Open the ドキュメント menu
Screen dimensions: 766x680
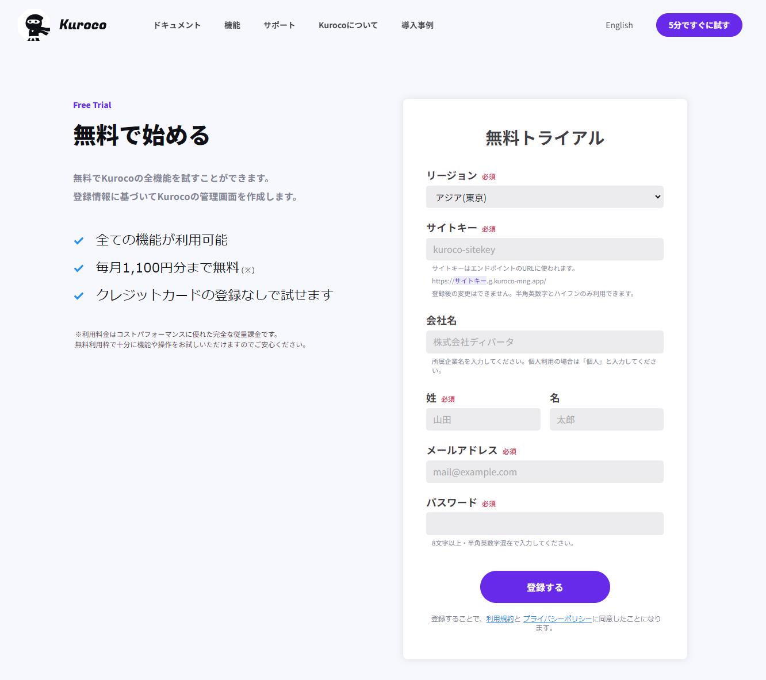[x=177, y=25]
